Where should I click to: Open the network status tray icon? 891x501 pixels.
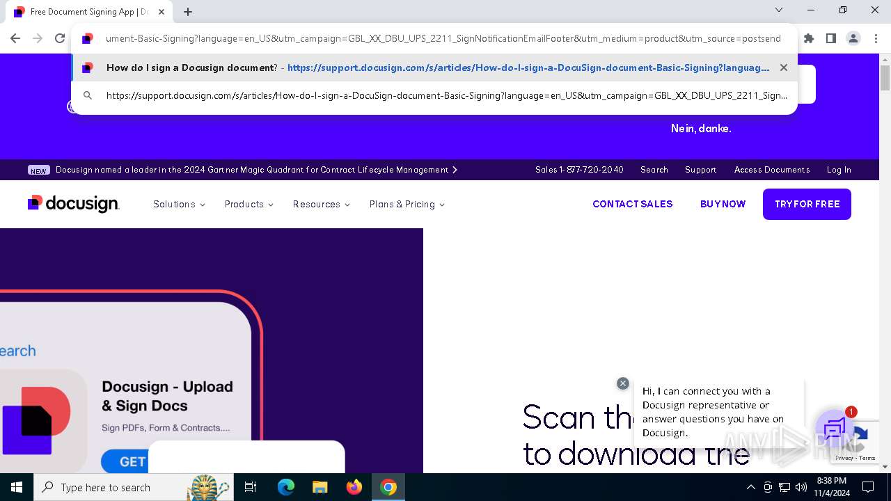coord(784,487)
